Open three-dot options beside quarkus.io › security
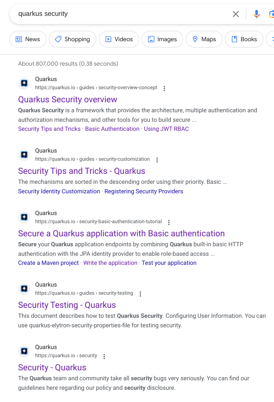 (104, 356)
